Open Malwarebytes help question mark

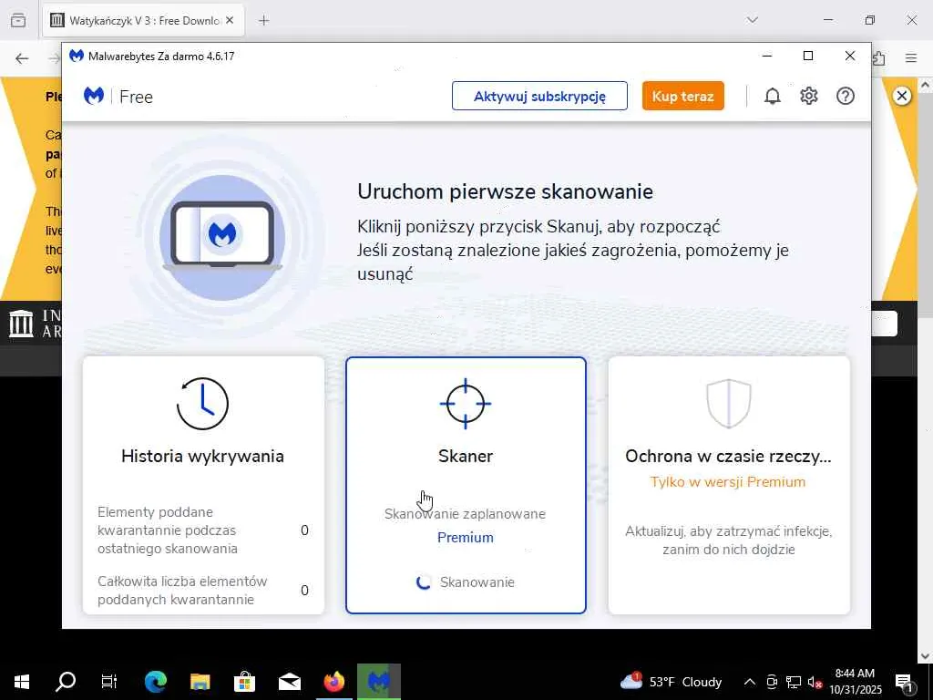click(845, 96)
